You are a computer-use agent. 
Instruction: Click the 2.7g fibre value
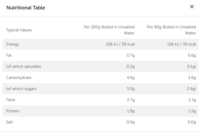(x=131, y=100)
